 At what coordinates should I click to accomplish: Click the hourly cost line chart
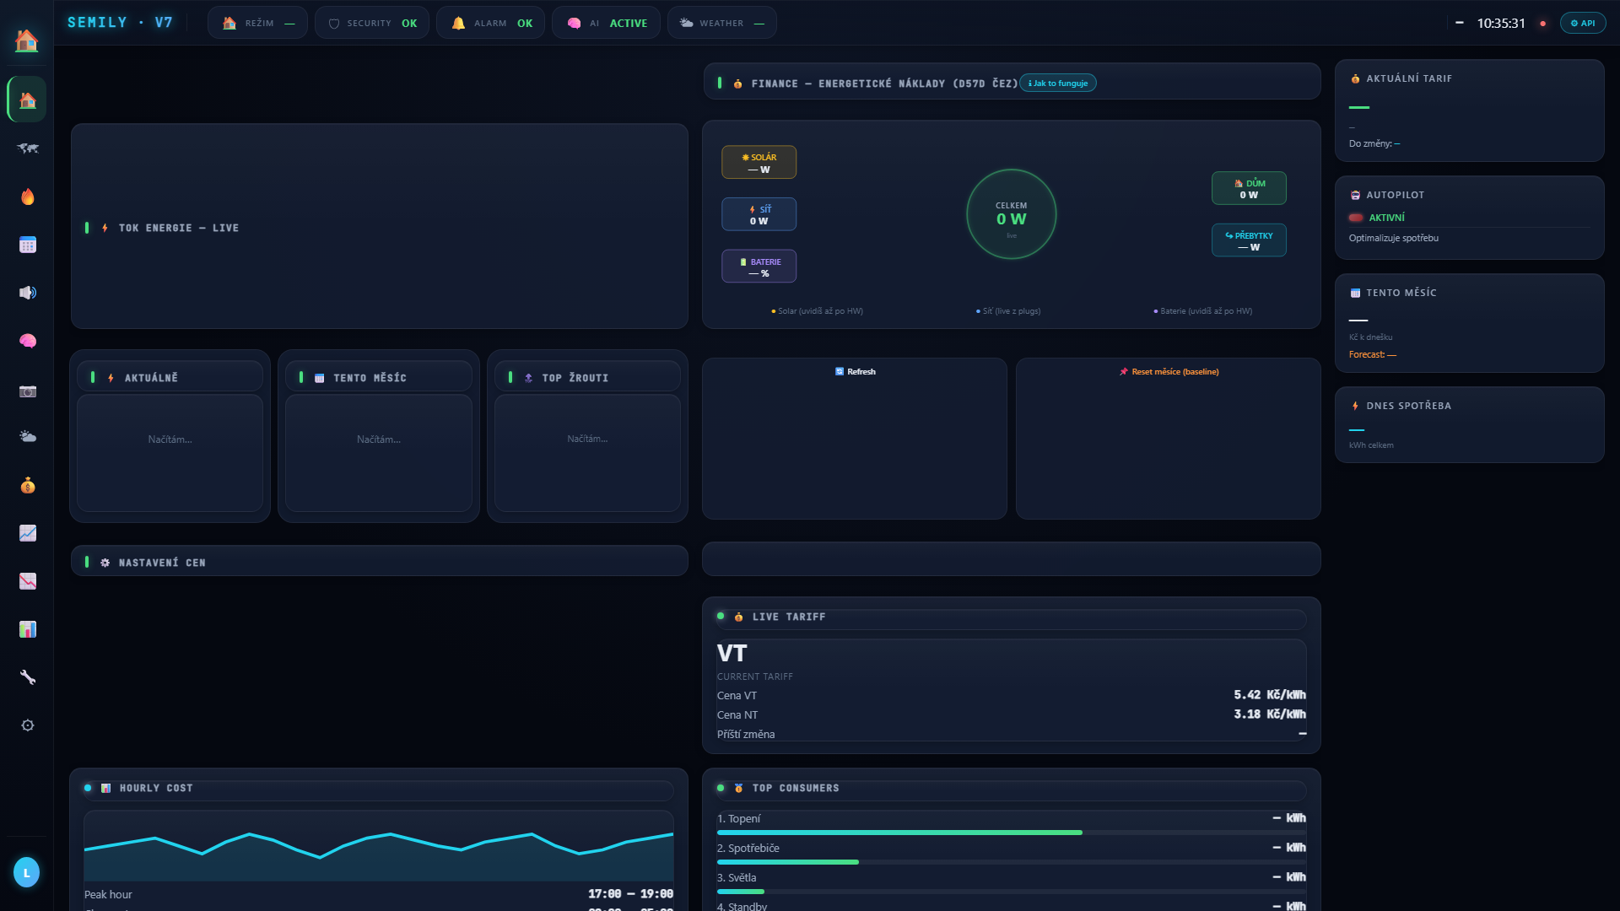[x=378, y=846]
